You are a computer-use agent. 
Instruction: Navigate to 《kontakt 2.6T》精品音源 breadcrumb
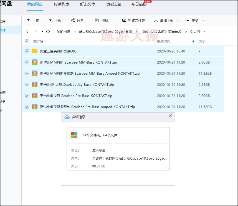[162, 32]
